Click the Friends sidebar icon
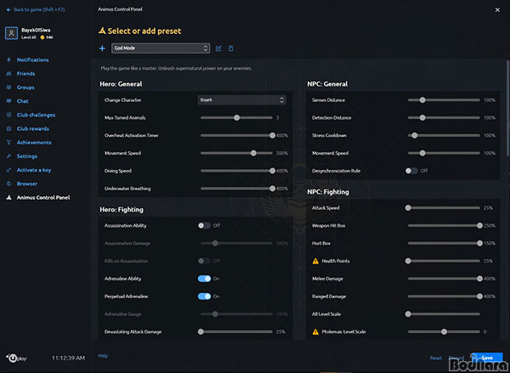The height and width of the screenshot is (373, 510). click(9, 73)
